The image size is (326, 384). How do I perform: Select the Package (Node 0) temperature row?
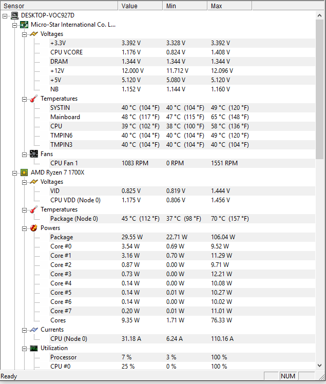pyautogui.click(x=182, y=219)
